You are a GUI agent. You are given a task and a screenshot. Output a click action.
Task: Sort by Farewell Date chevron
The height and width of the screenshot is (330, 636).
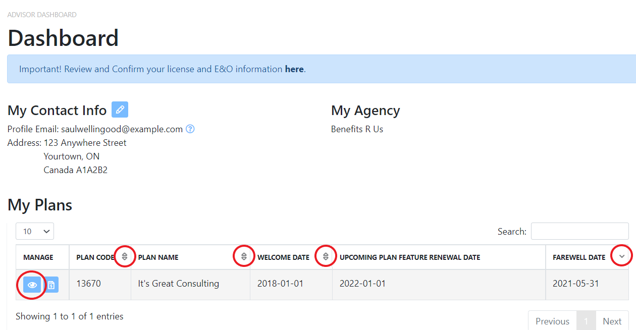tap(622, 256)
